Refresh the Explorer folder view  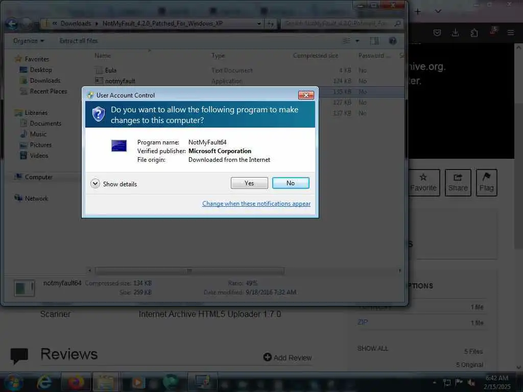271,23
